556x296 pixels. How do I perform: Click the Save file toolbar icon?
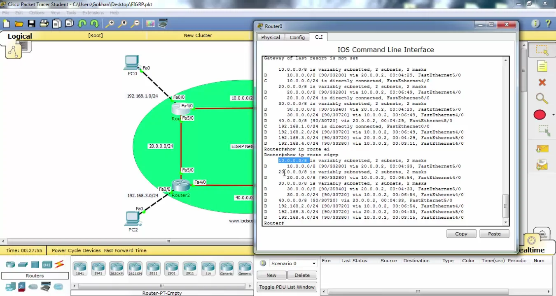tap(31, 24)
